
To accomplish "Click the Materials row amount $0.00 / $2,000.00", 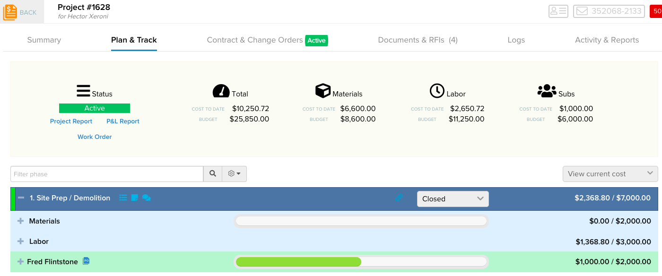I will [x=620, y=221].
